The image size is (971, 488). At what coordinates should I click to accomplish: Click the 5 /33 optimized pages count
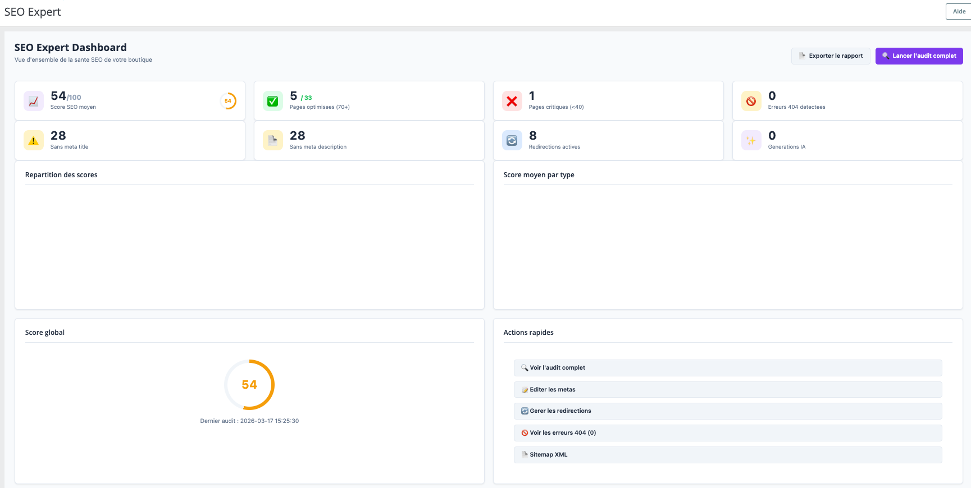[x=301, y=96]
